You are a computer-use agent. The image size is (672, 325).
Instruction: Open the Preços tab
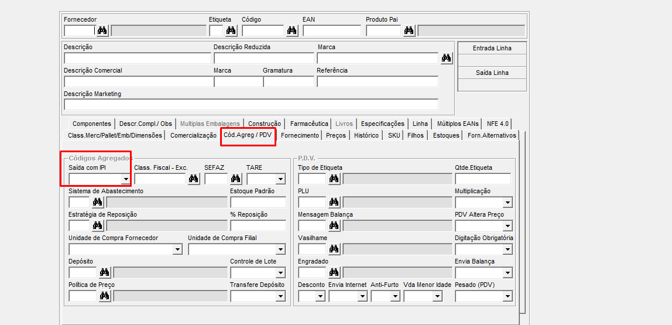coord(336,135)
